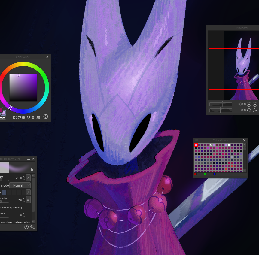Image resolution: width=259 pixels, height=255 pixels.
Task: Select the light purple sub color swatch in Color Wheel
Action: pyautogui.click(x=3, y=113)
